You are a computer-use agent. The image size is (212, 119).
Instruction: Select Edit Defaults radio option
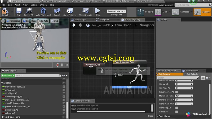pyautogui.click(x=191, y=74)
